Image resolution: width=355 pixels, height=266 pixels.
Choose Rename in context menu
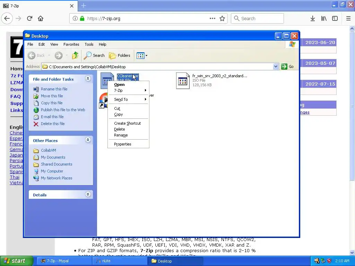click(x=128, y=135)
